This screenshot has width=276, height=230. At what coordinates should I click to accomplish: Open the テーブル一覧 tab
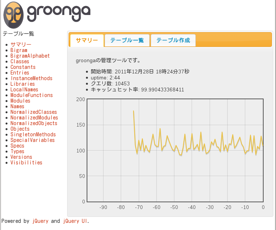tap(127, 40)
